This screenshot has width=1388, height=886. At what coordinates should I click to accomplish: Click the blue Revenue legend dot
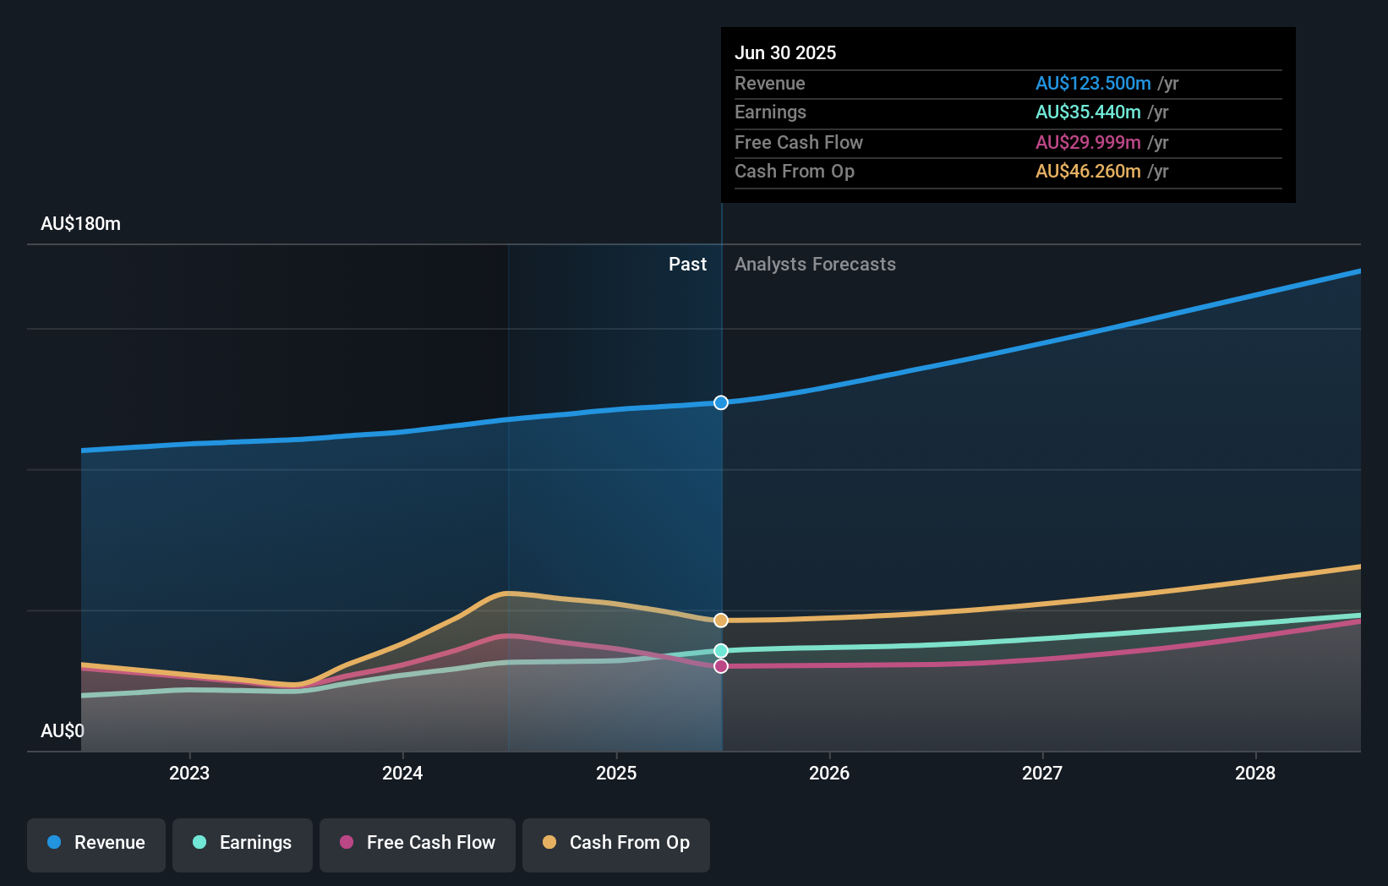tap(53, 843)
